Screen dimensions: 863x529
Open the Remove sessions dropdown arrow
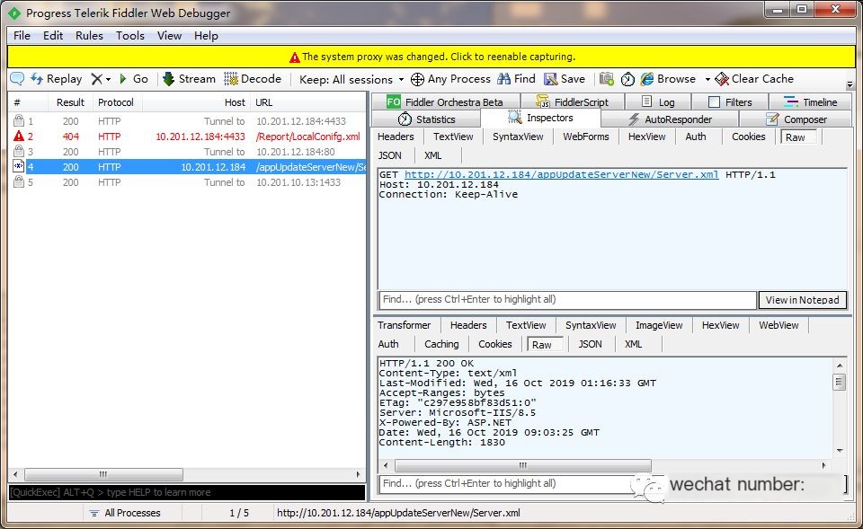pyautogui.click(x=108, y=79)
